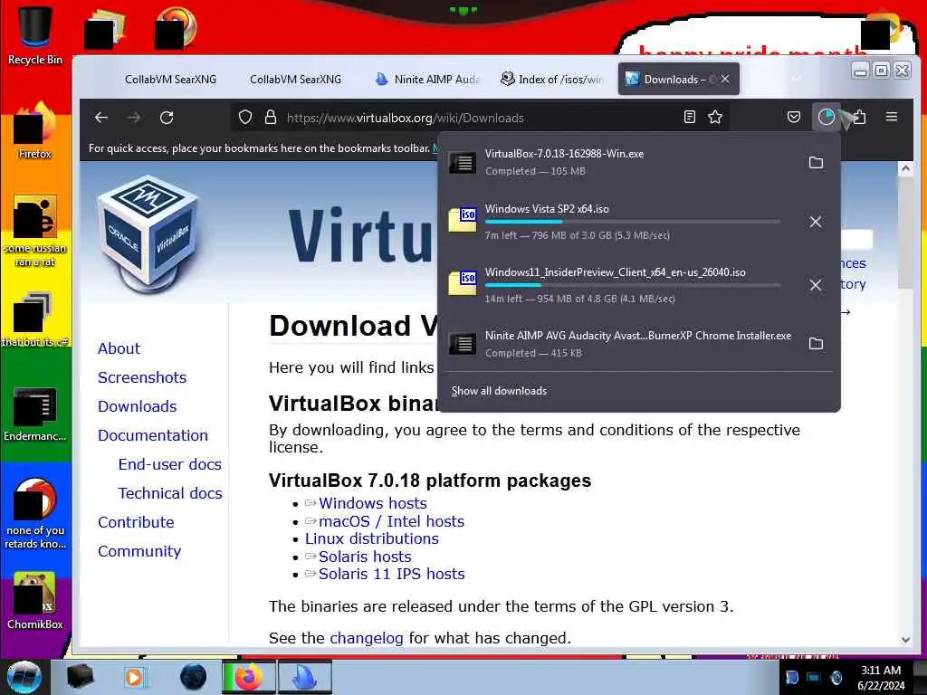Open the extensions puzzle icon
Image resolution: width=927 pixels, height=695 pixels.
(859, 117)
